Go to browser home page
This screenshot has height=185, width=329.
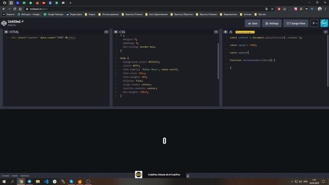20,9
